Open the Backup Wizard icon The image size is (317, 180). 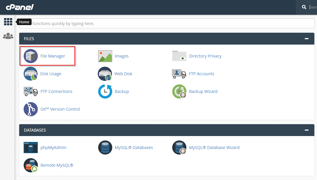(x=179, y=91)
